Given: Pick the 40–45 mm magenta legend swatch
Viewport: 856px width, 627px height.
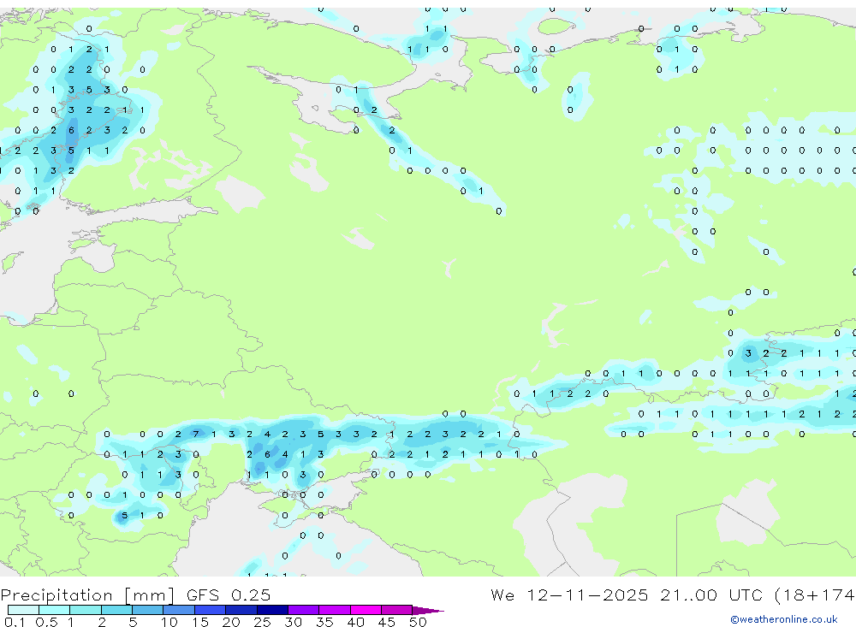Looking at the screenshot, I should 366,610.
